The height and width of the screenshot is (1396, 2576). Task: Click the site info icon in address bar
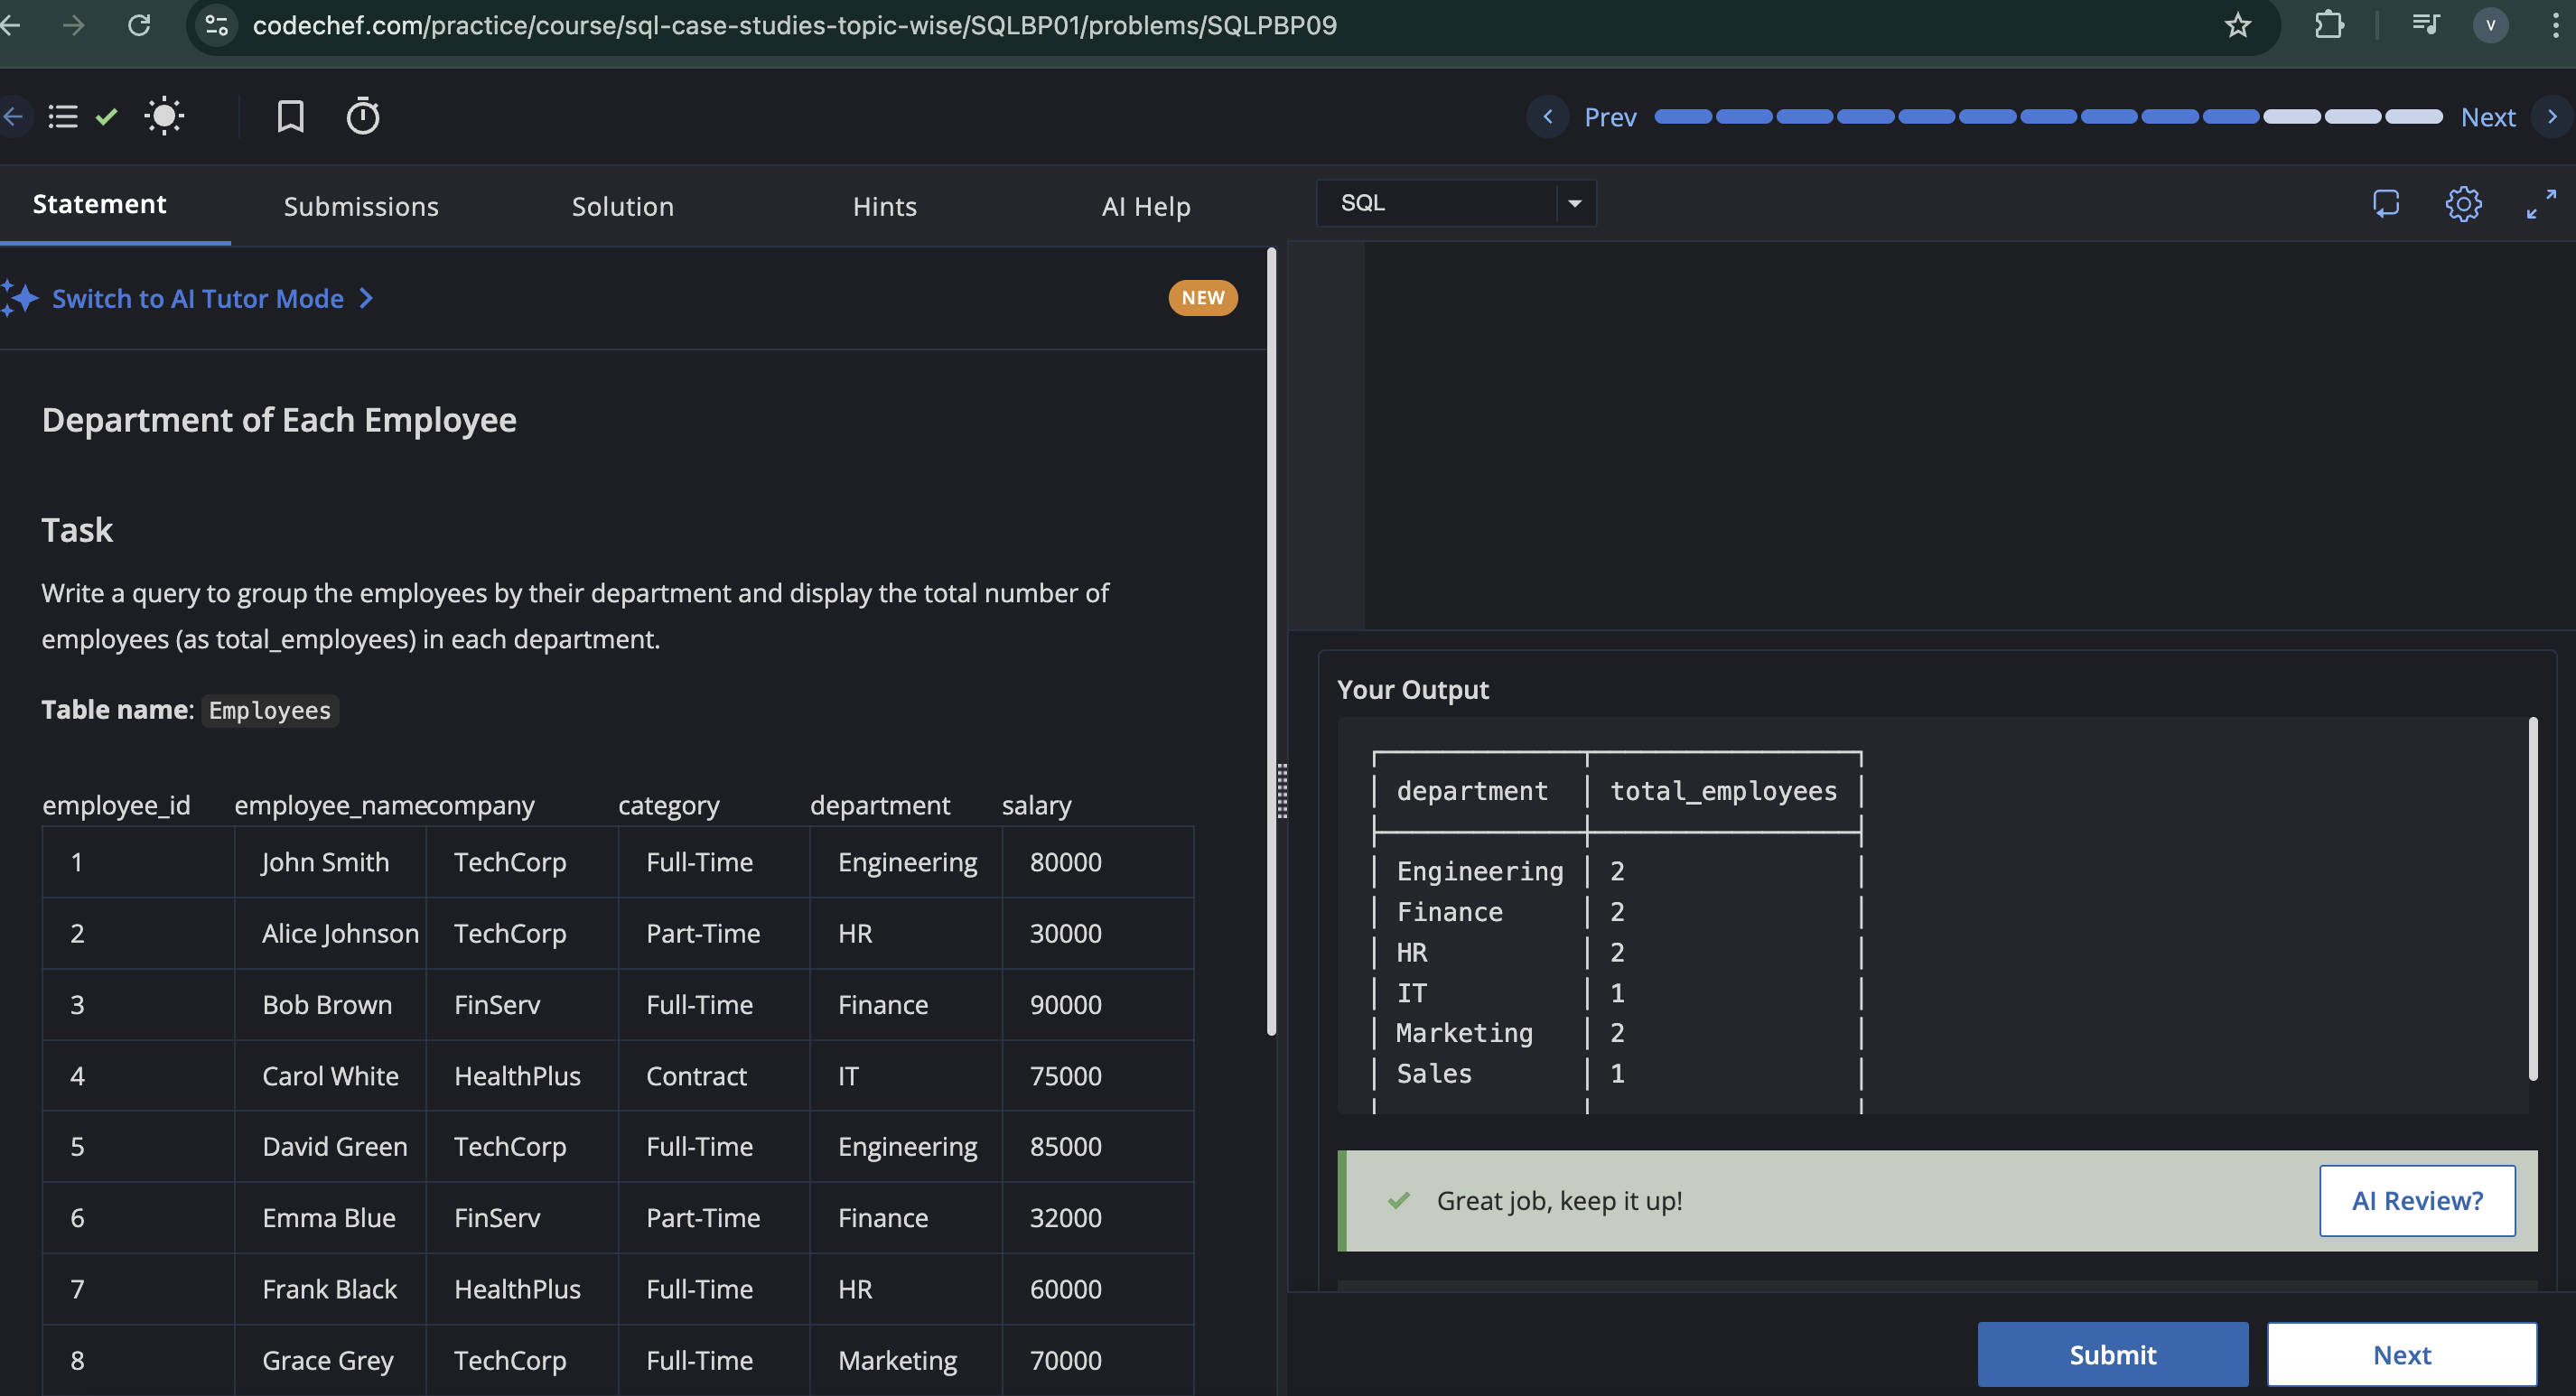[x=217, y=25]
